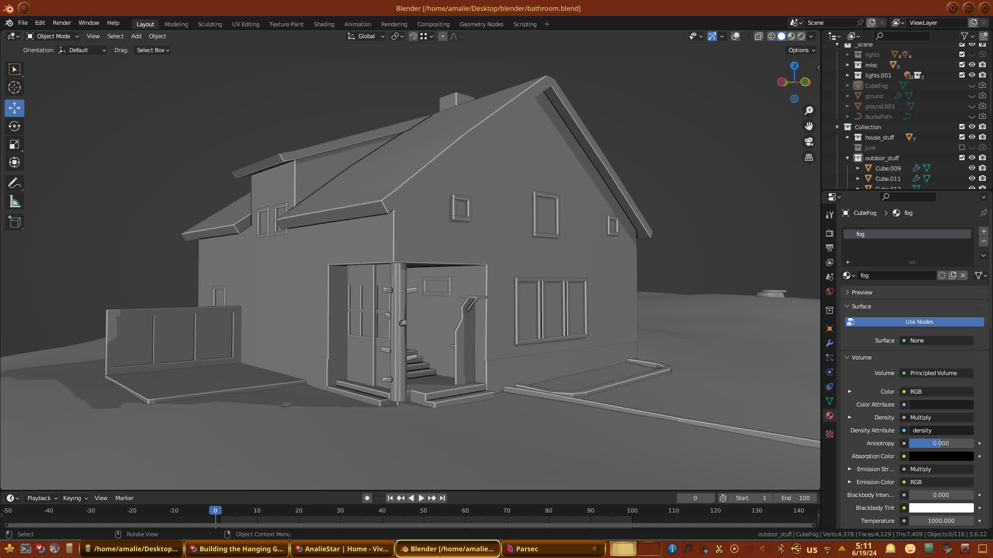The image size is (993, 558).
Task: Open the Render menu
Action: [62, 23]
